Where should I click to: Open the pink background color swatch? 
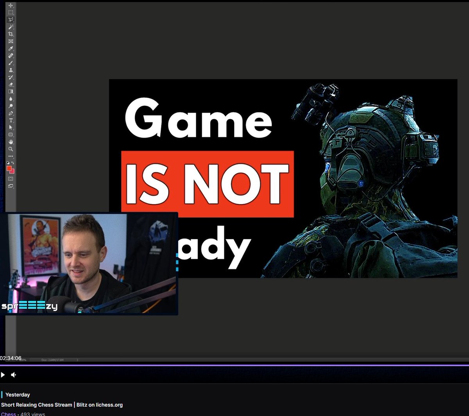13,172
